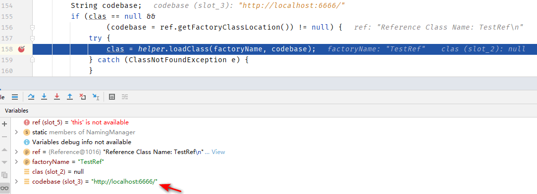Expand the static members of NamingManager node

16,132
